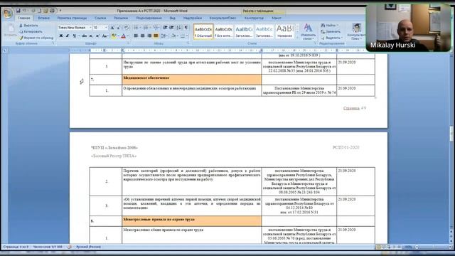This screenshot has width=455, height=256.
Task: Click the large Paste (Вставить) button
Action: pos(10,31)
